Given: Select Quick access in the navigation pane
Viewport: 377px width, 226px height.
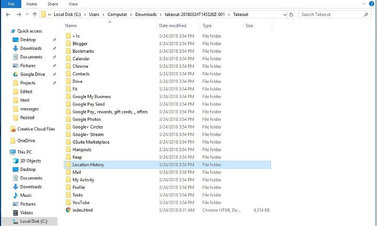Looking at the screenshot, I should point(30,31).
